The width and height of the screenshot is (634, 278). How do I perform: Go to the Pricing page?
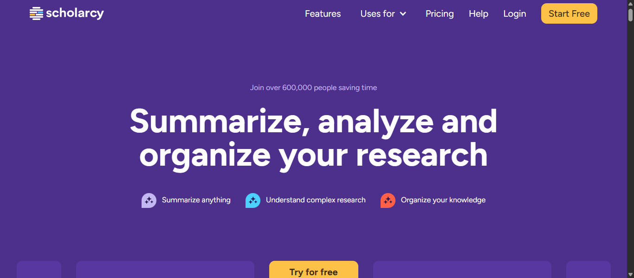[440, 14]
